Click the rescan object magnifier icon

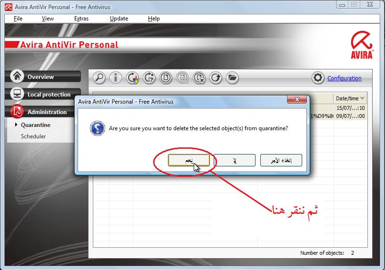tap(99, 78)
